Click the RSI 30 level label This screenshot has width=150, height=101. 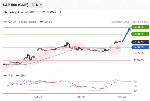pyautogui.click(x=135, y=91)
